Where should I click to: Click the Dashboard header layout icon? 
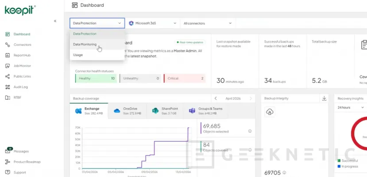point(75,5)
